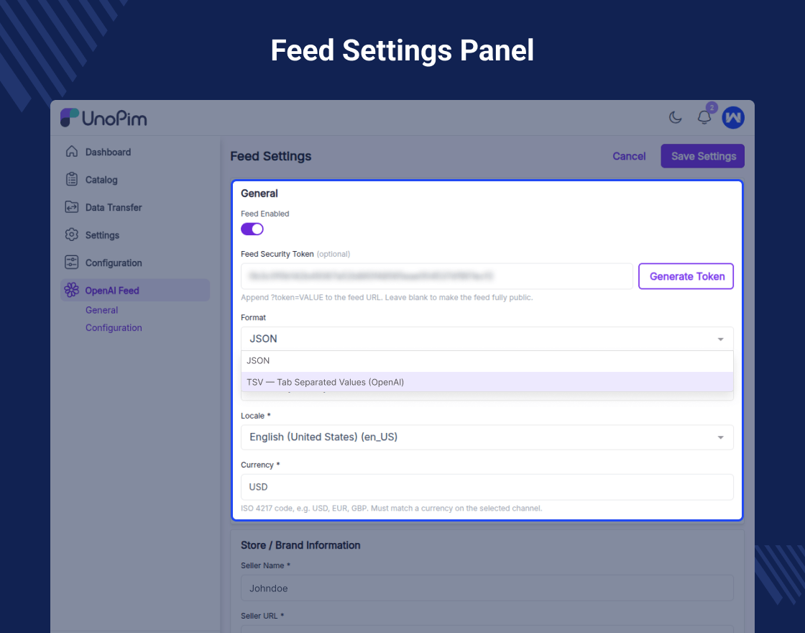Open Configuration submenu under OpenAI Feed

114,328
